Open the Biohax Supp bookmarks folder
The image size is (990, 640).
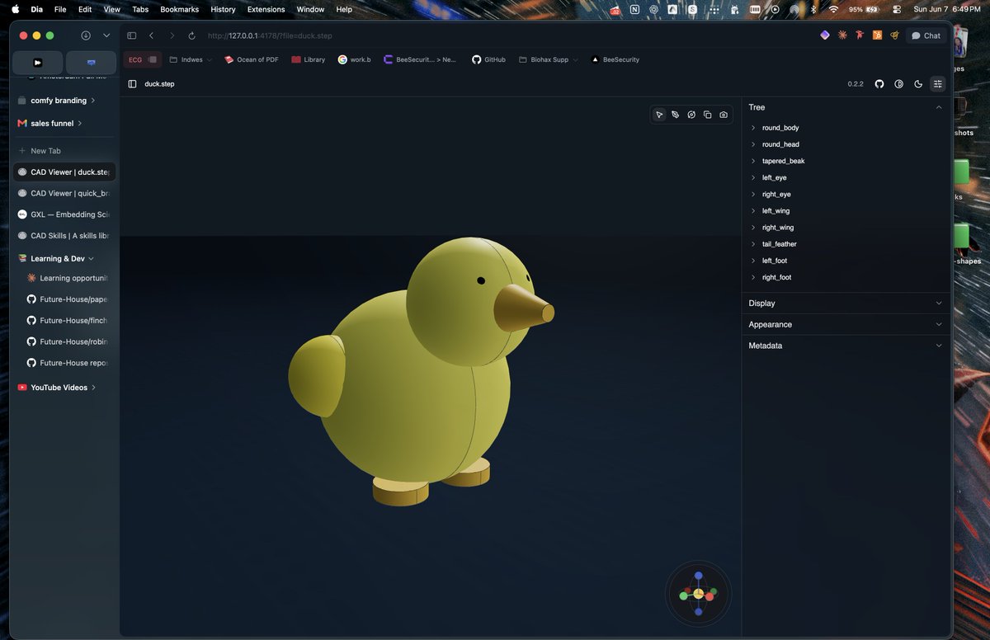pyautogui.click(x=549, y=59)
